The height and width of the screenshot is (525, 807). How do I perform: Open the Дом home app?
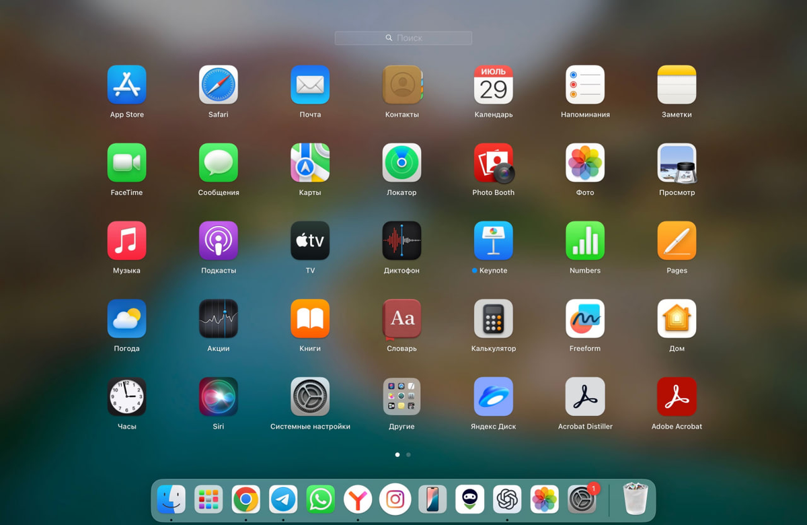tap(677, 319)
